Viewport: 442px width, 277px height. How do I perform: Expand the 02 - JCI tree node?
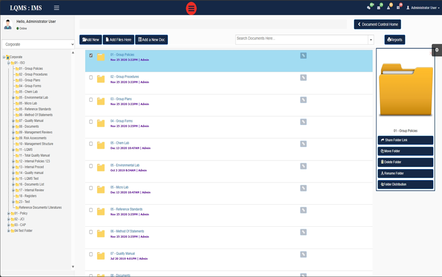(9, 219)
